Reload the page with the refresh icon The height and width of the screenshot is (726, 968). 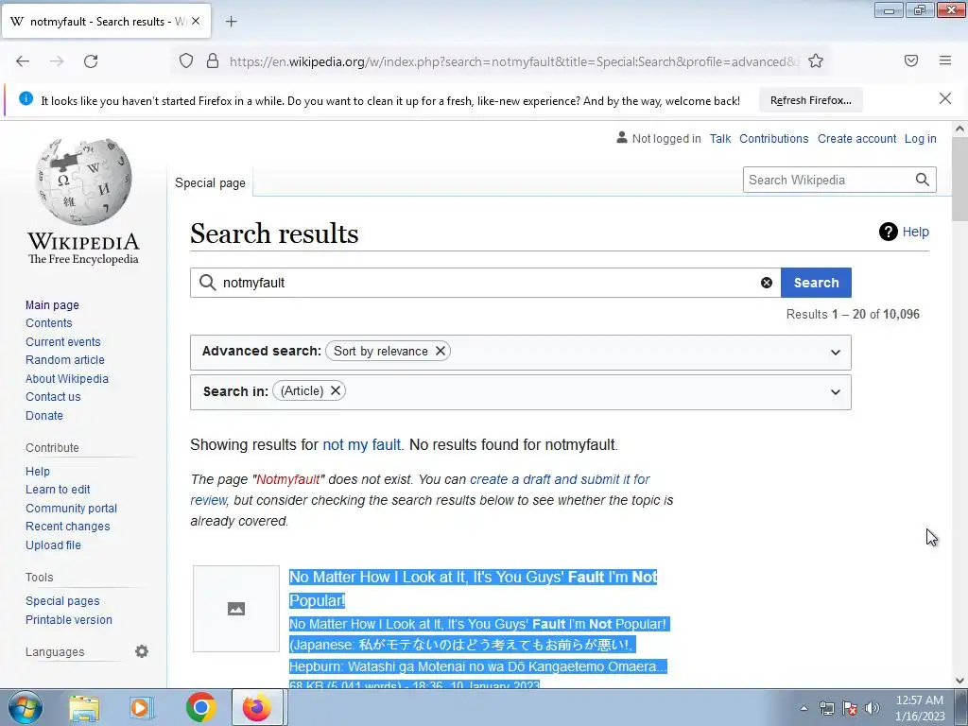(91, 61)
